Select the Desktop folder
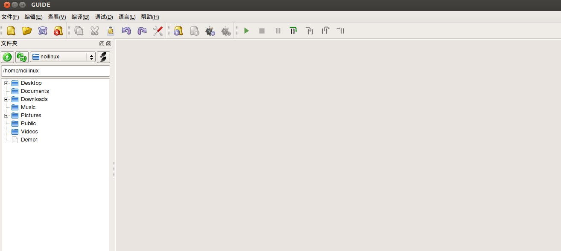This screenshot has height=251, width=561. [31, 83]
